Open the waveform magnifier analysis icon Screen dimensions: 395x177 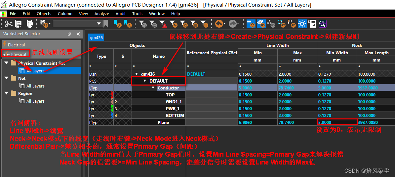point(323,24)
